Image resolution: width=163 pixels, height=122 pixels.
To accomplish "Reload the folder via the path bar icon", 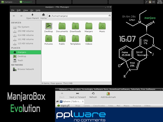I will 109,16.
